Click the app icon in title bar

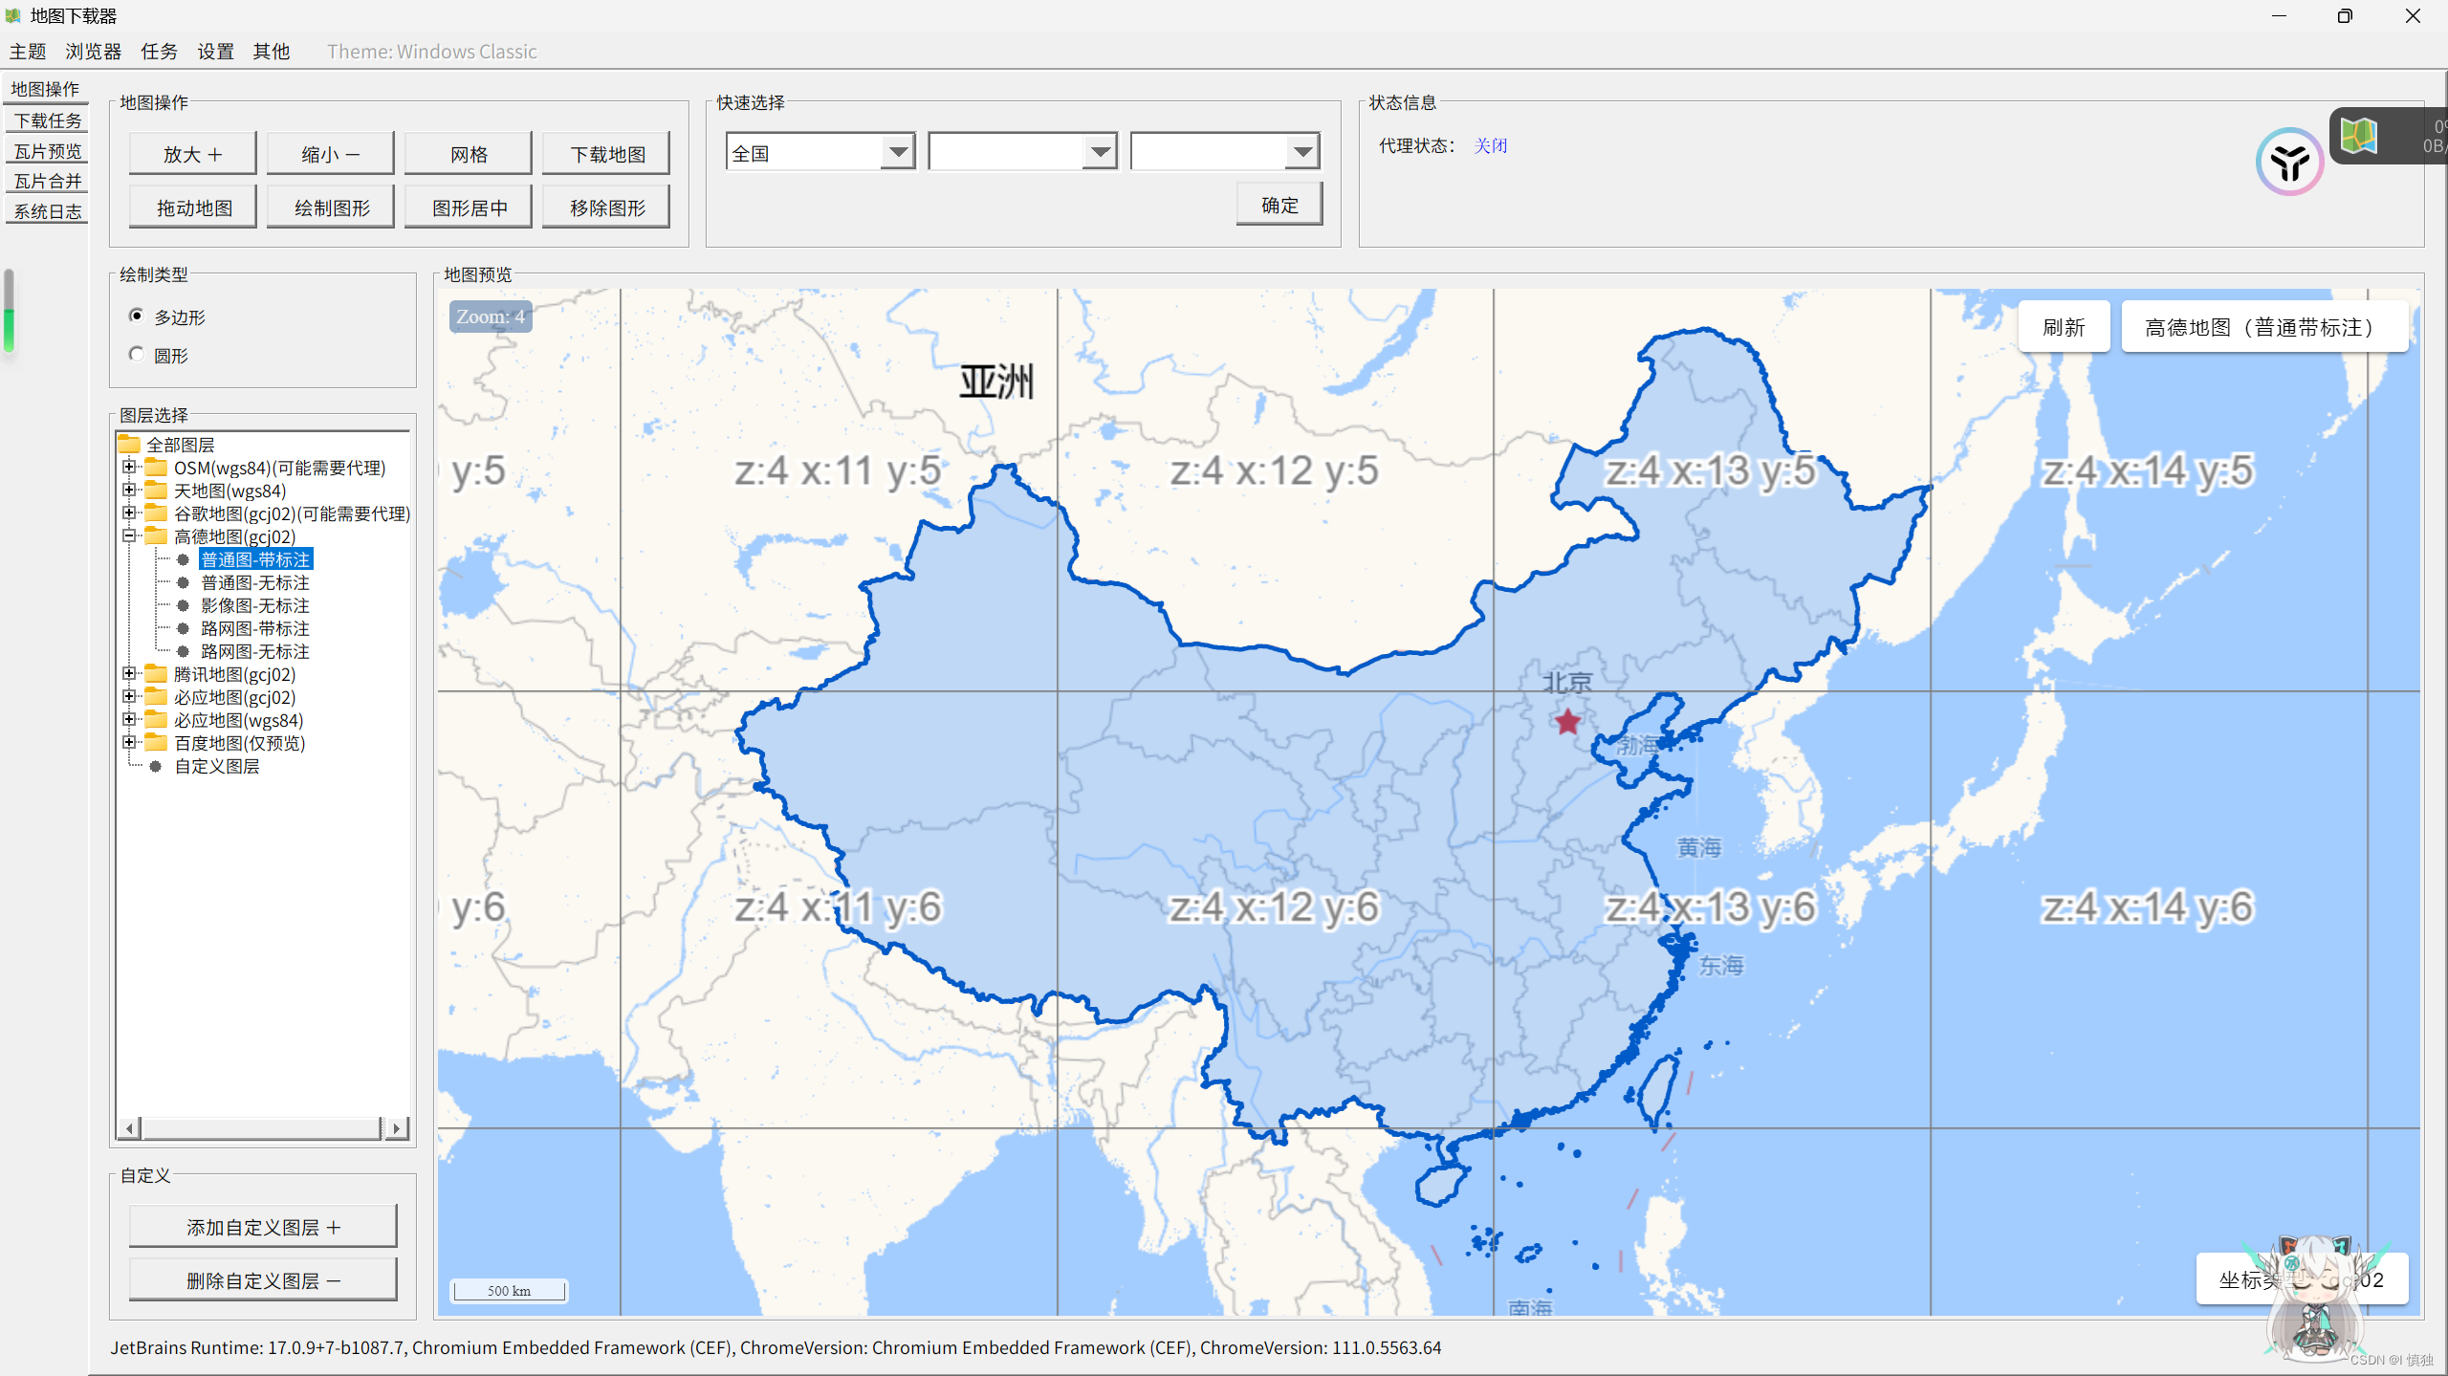click(13, 16)
